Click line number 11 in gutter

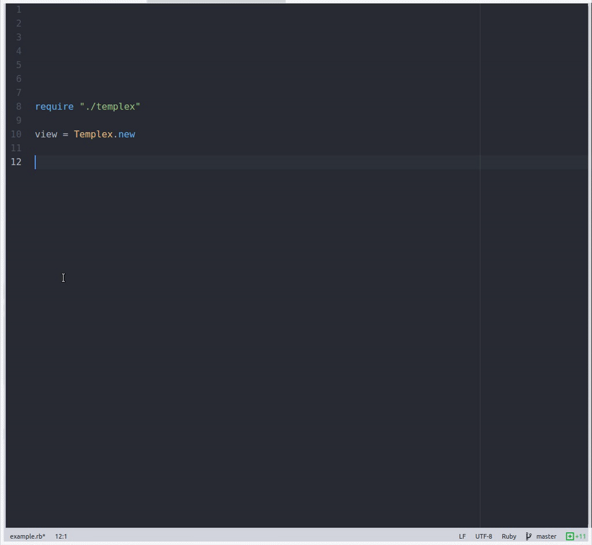[x=16, y=148]
